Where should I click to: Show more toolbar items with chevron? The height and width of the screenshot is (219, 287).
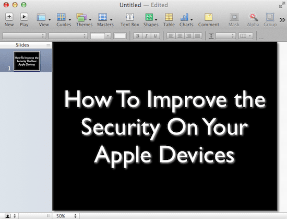(282, 20)
